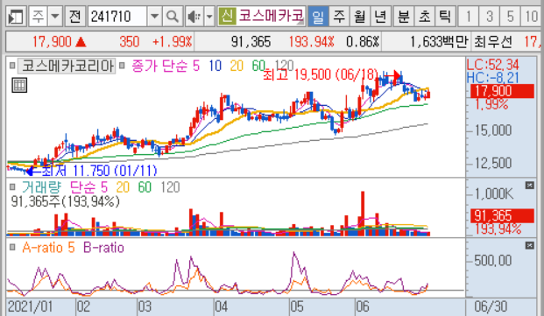The height and width of the screenshot is (316, 544).
Task: Click the red 17,900 price tag on axis
Action: point(502,91)
